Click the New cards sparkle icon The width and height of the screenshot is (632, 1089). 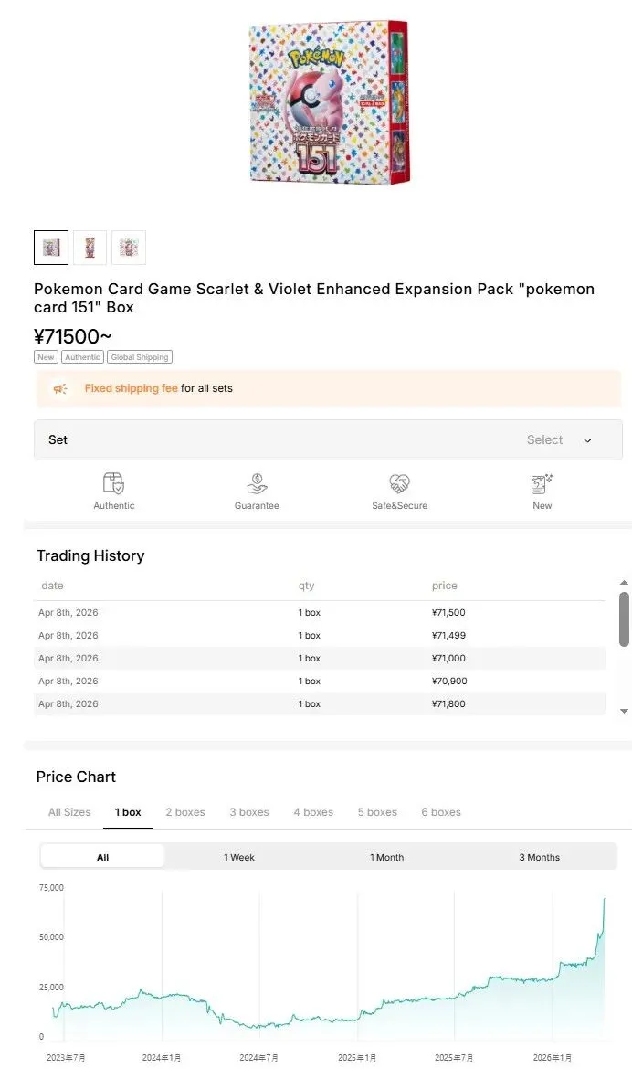pos(542,483)
